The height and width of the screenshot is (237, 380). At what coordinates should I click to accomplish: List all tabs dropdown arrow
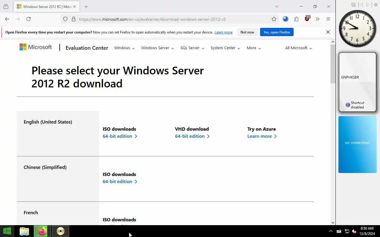277,7
